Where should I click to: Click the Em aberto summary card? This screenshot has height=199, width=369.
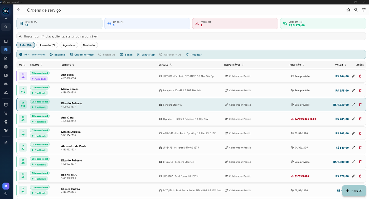tap(147, 23)
